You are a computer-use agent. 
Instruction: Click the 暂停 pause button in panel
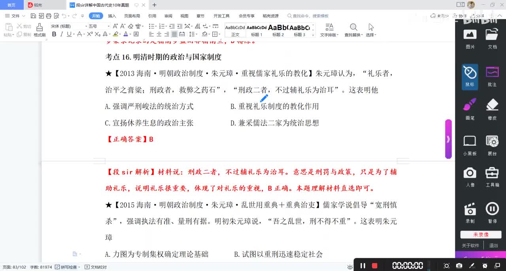tap(492, 213)
